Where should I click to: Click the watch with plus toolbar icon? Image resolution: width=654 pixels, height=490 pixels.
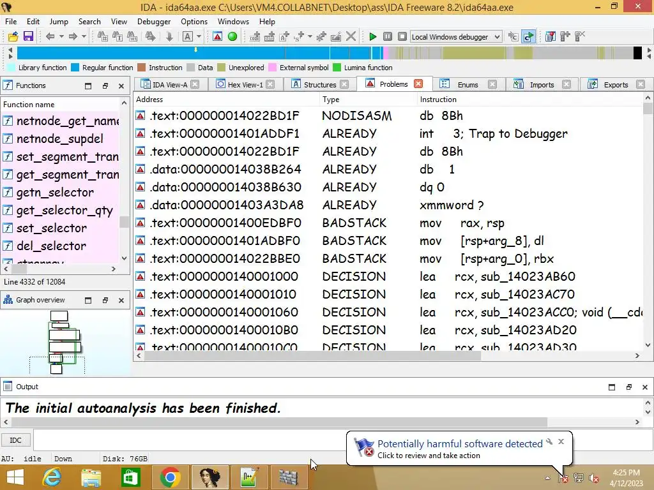click(x=565, y=36)
